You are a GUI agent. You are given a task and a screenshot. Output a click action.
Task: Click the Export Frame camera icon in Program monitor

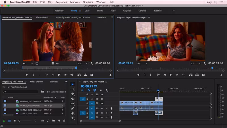coord(203,75)
